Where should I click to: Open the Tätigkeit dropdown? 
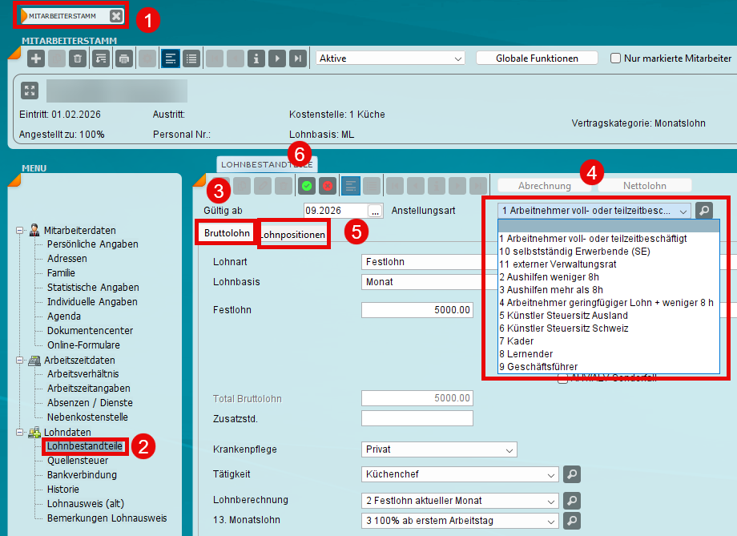[x=460, y=474]
